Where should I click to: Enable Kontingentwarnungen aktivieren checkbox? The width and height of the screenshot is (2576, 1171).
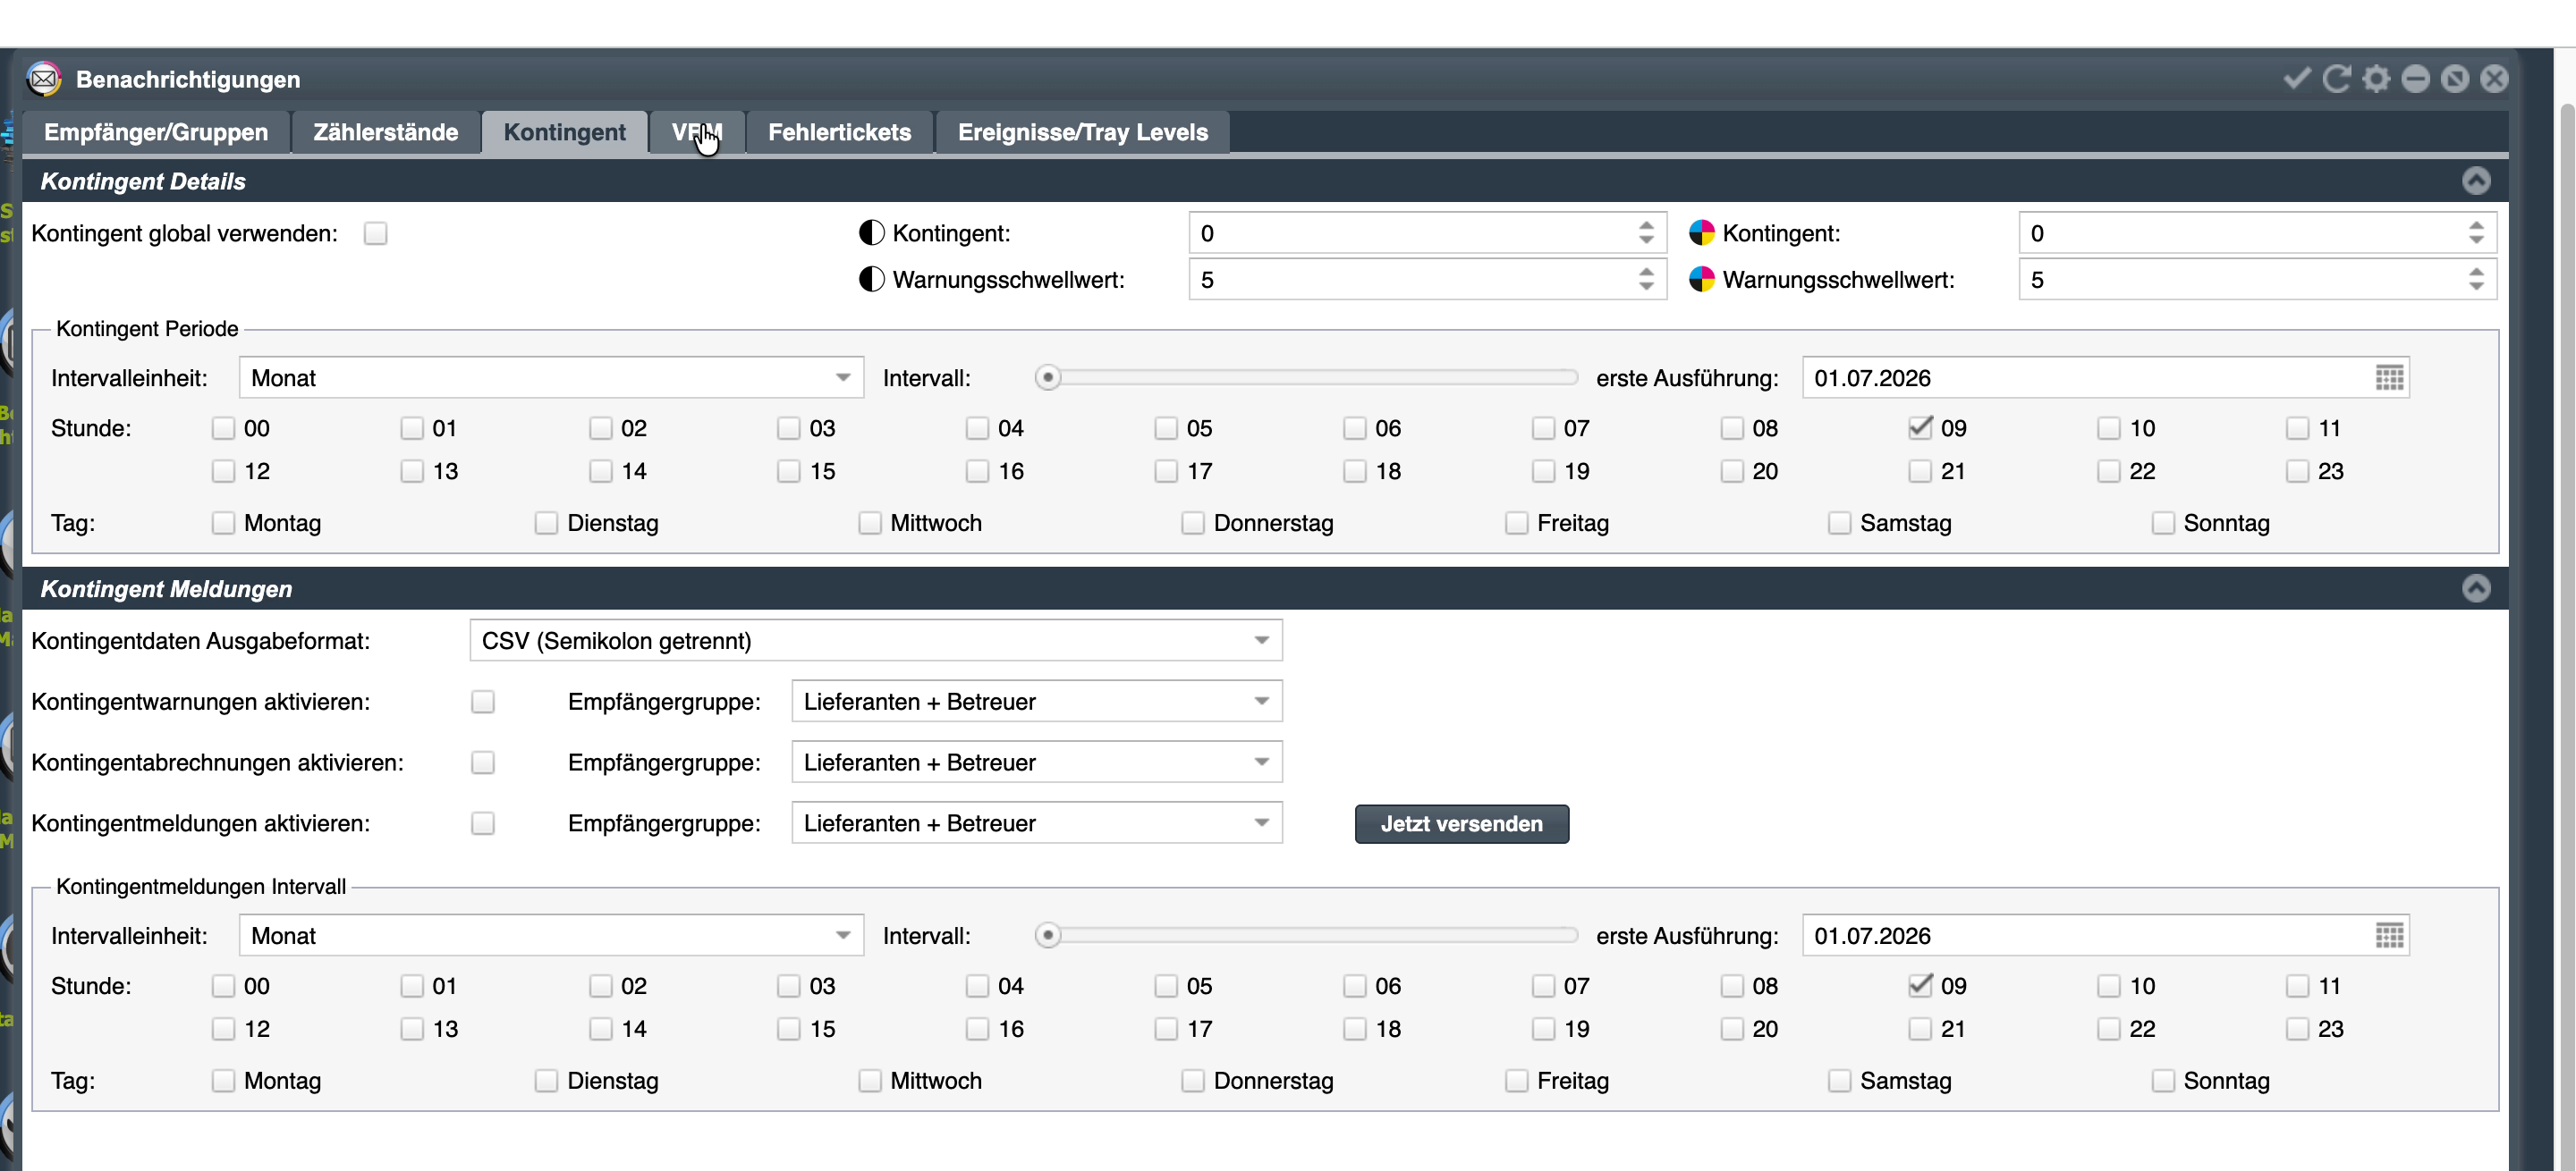[x=483, y=702]
